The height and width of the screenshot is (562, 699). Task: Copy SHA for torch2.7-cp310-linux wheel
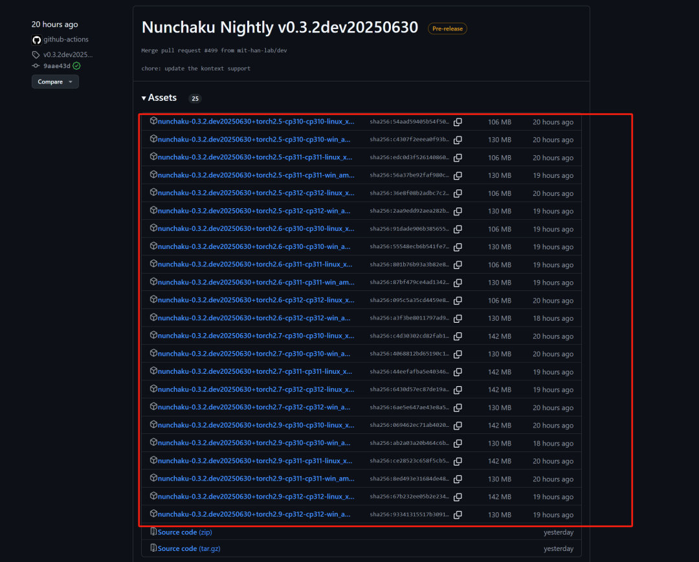coord(458,336)
